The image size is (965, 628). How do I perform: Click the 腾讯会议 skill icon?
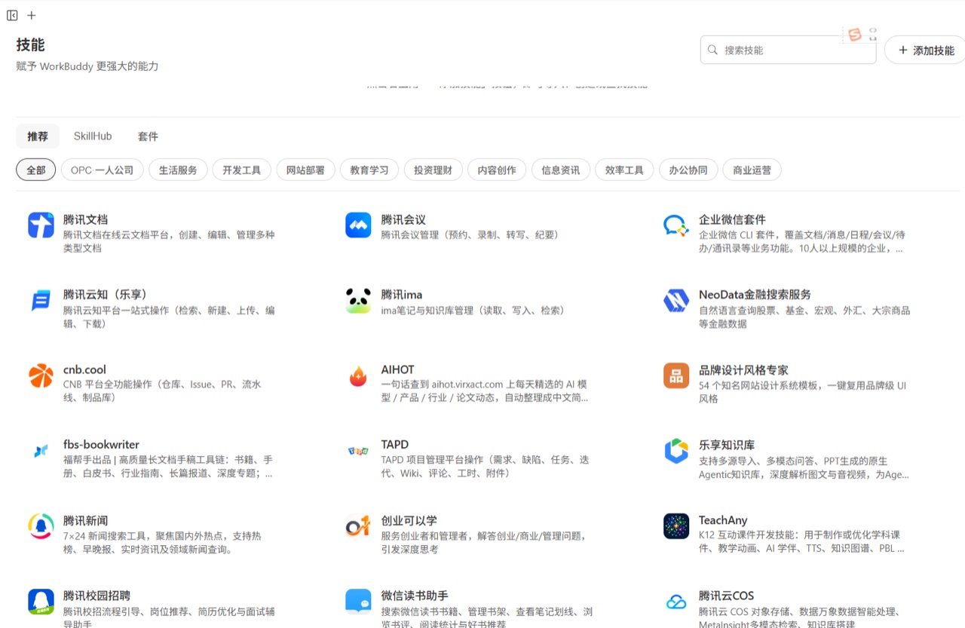tap(358, 225)
